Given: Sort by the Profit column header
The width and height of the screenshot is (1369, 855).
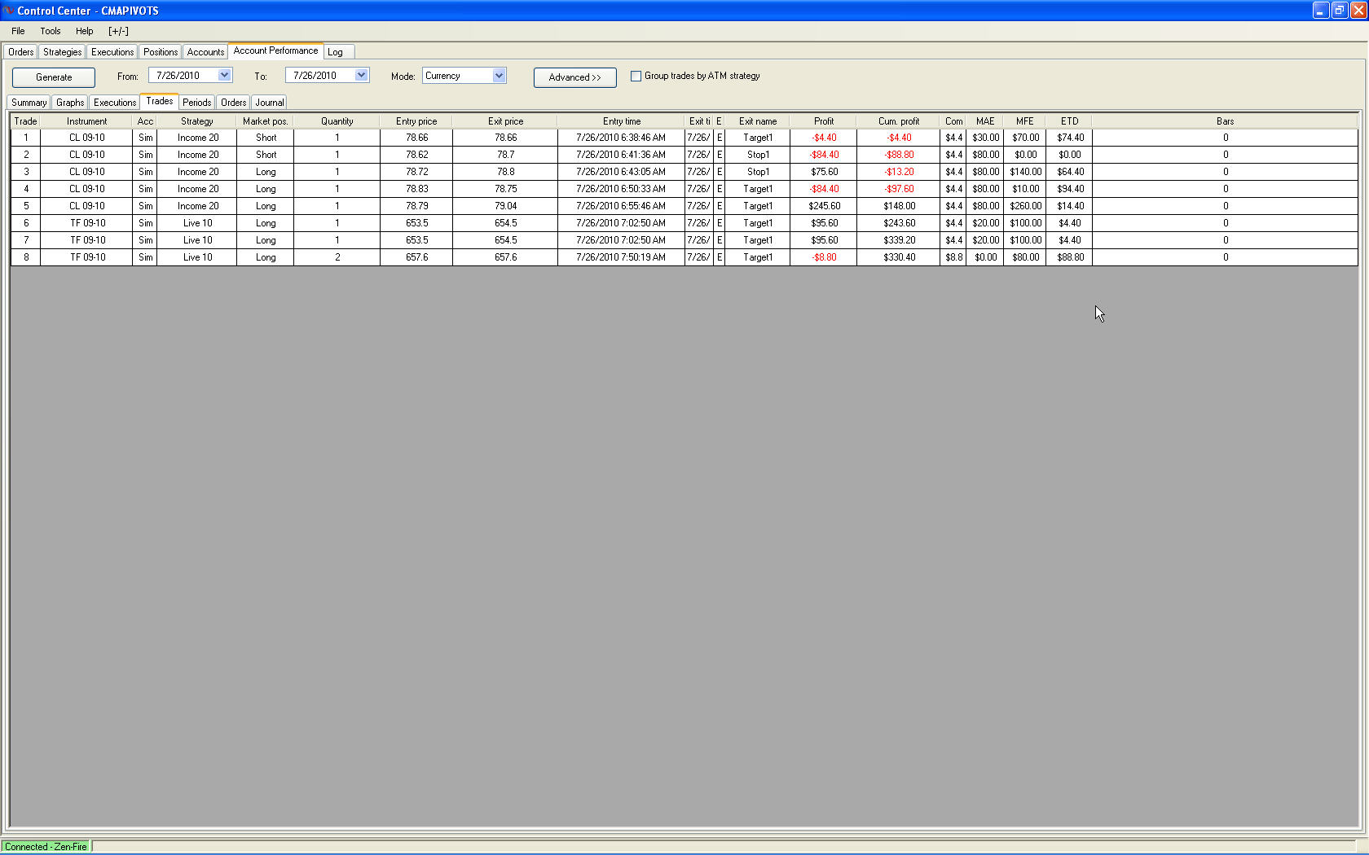Looking at the screenshot, I should [824, 121].
